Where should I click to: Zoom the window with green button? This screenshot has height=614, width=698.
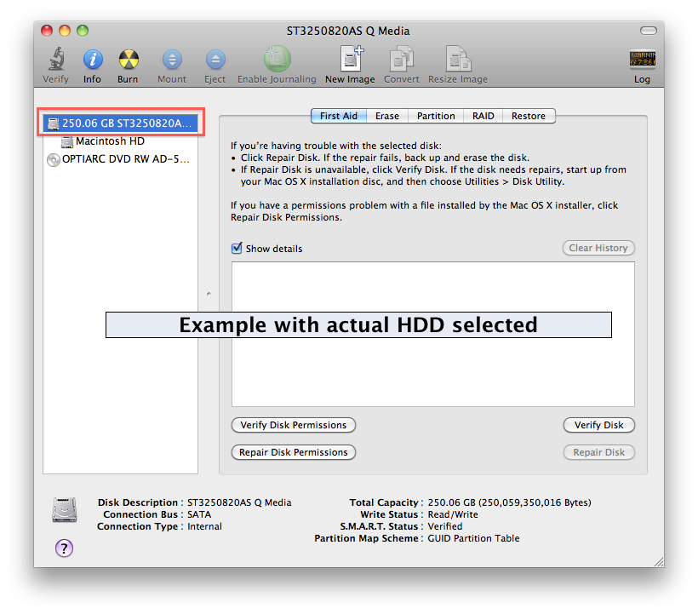pos(83,31)
